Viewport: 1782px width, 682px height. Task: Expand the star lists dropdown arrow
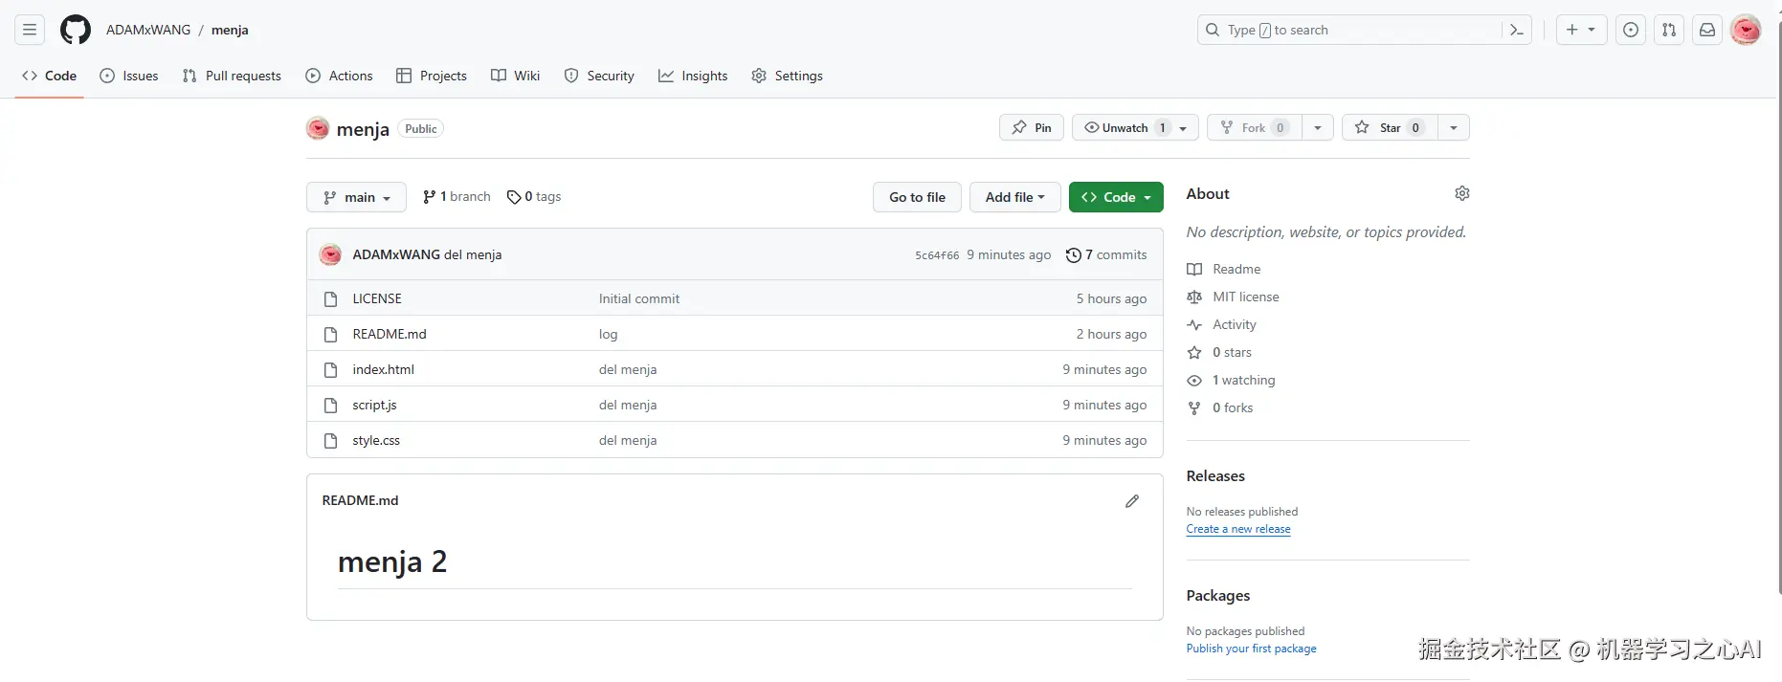[x=1454, y=127]
